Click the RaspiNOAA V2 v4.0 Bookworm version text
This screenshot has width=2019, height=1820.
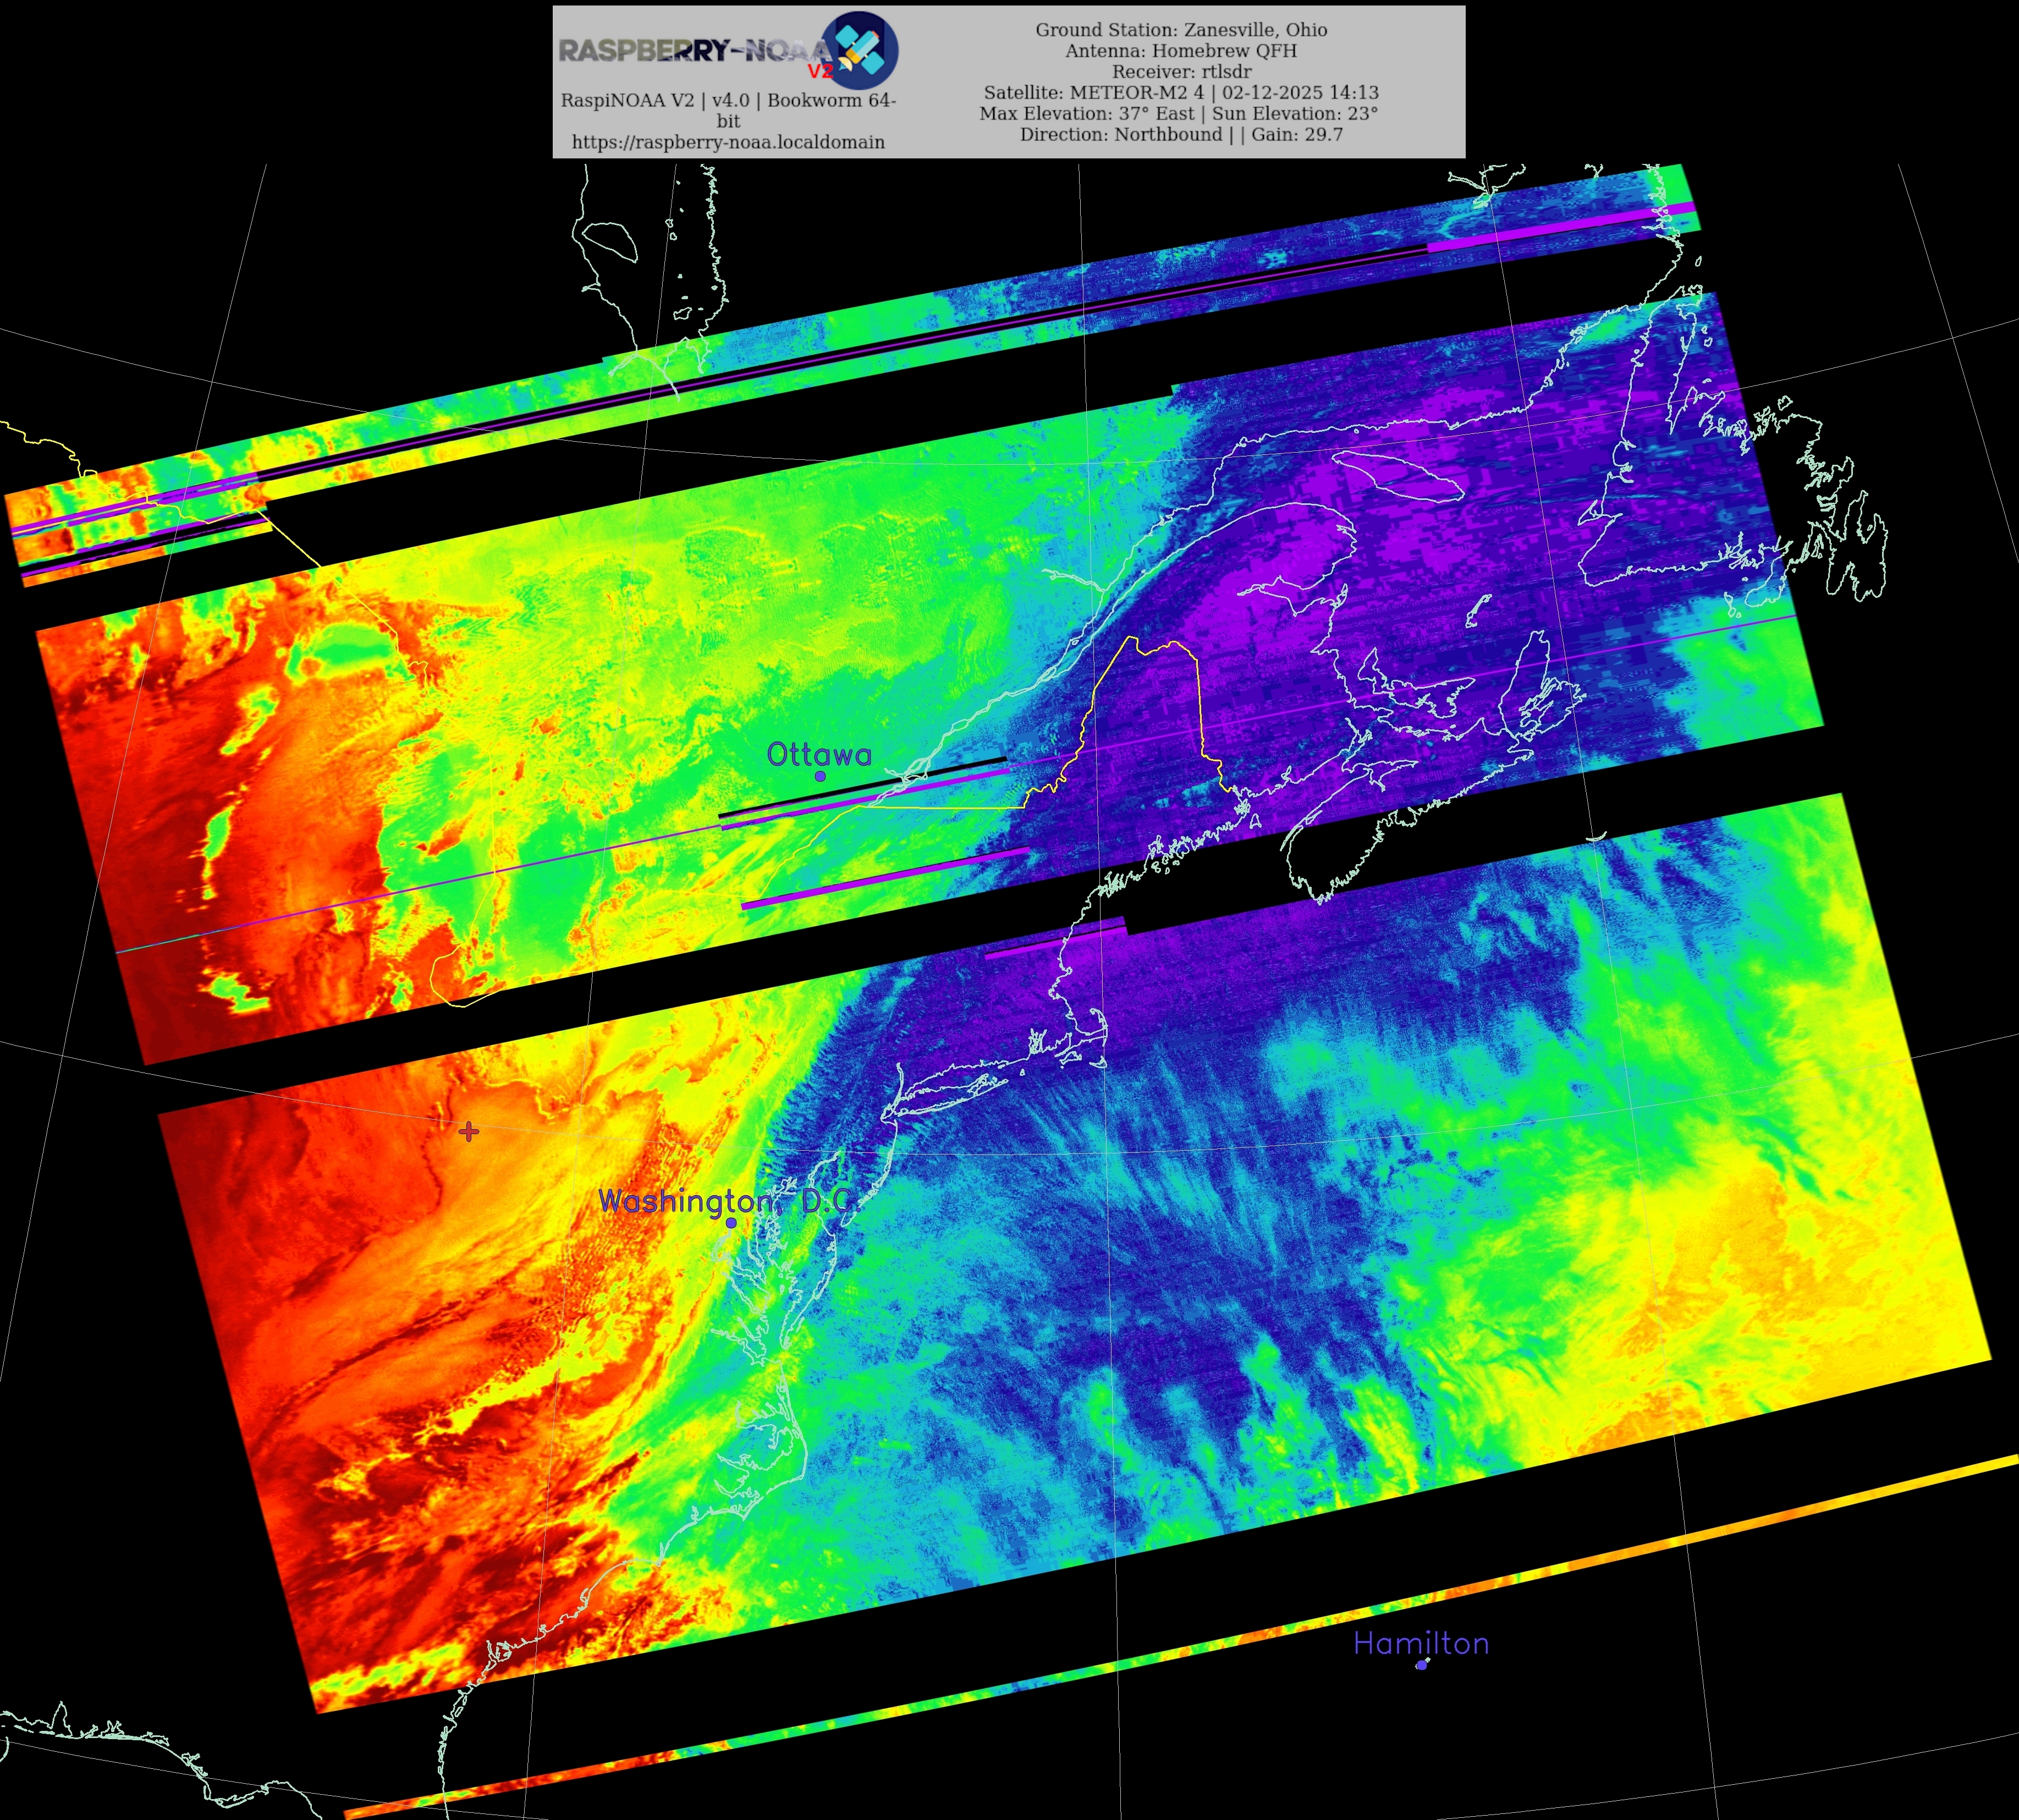click(728, 100)
